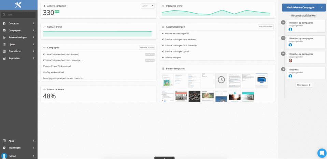Expand the arrow beside Maak Nieuwe Campagne

(x=322, y=7)
